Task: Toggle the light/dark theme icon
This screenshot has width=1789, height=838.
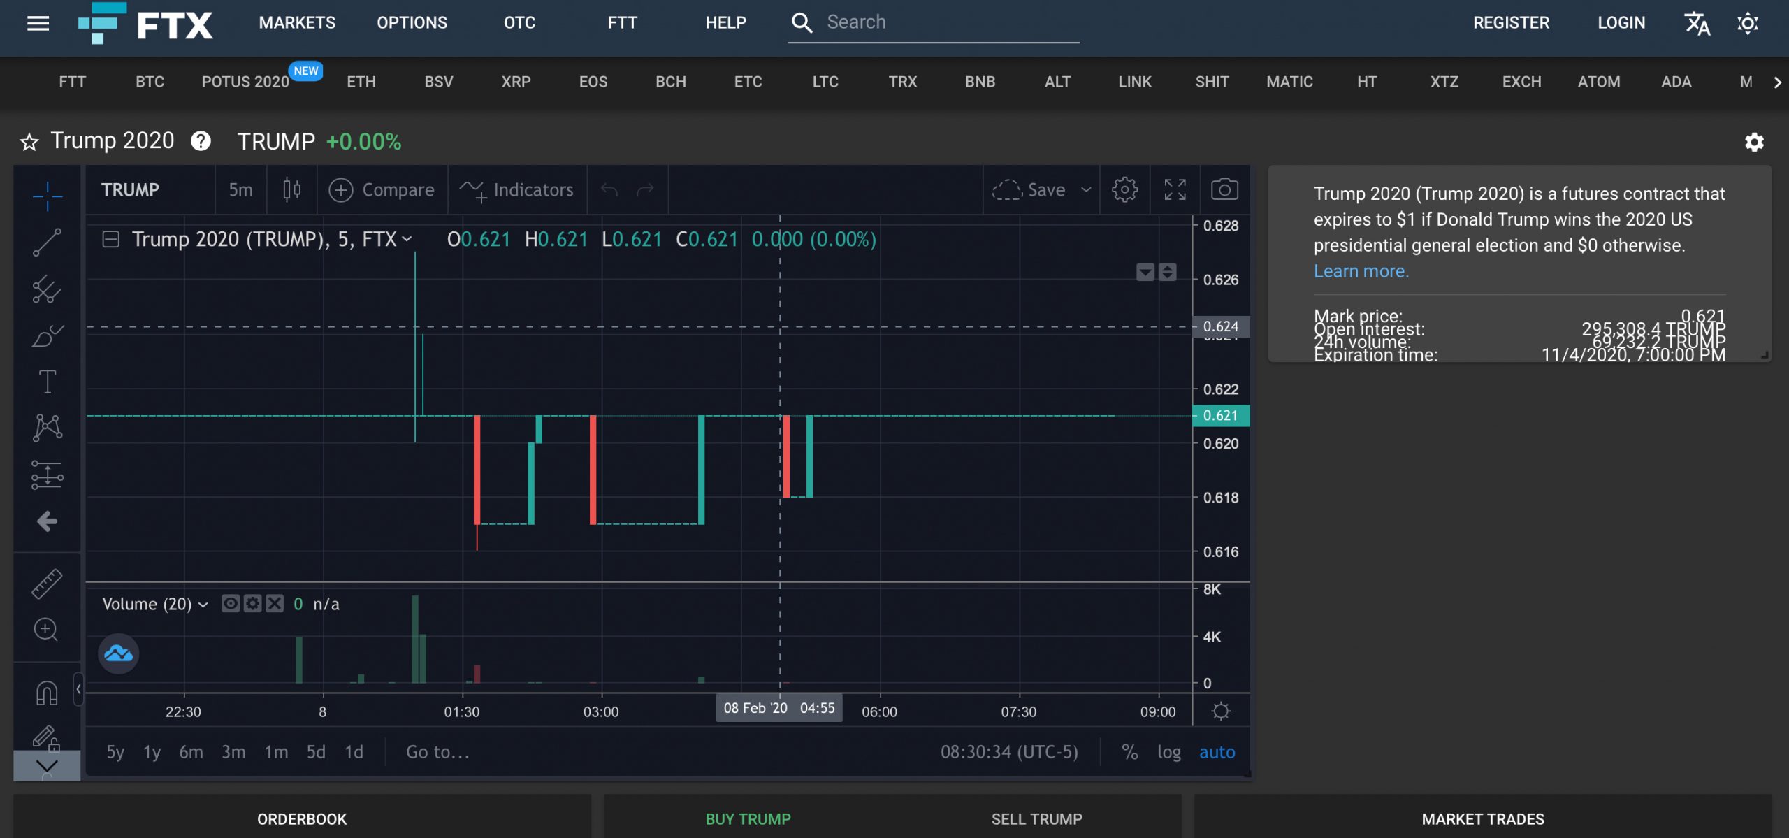Action: pos(1747,23)
